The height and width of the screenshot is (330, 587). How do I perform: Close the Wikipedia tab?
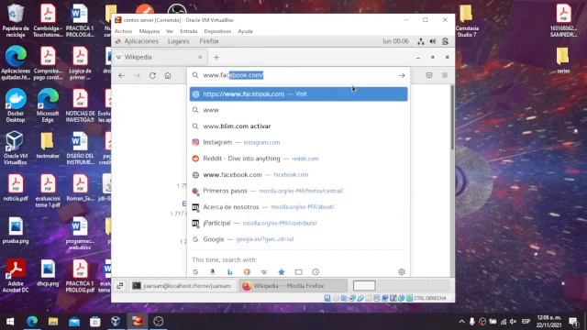(200, 57)
